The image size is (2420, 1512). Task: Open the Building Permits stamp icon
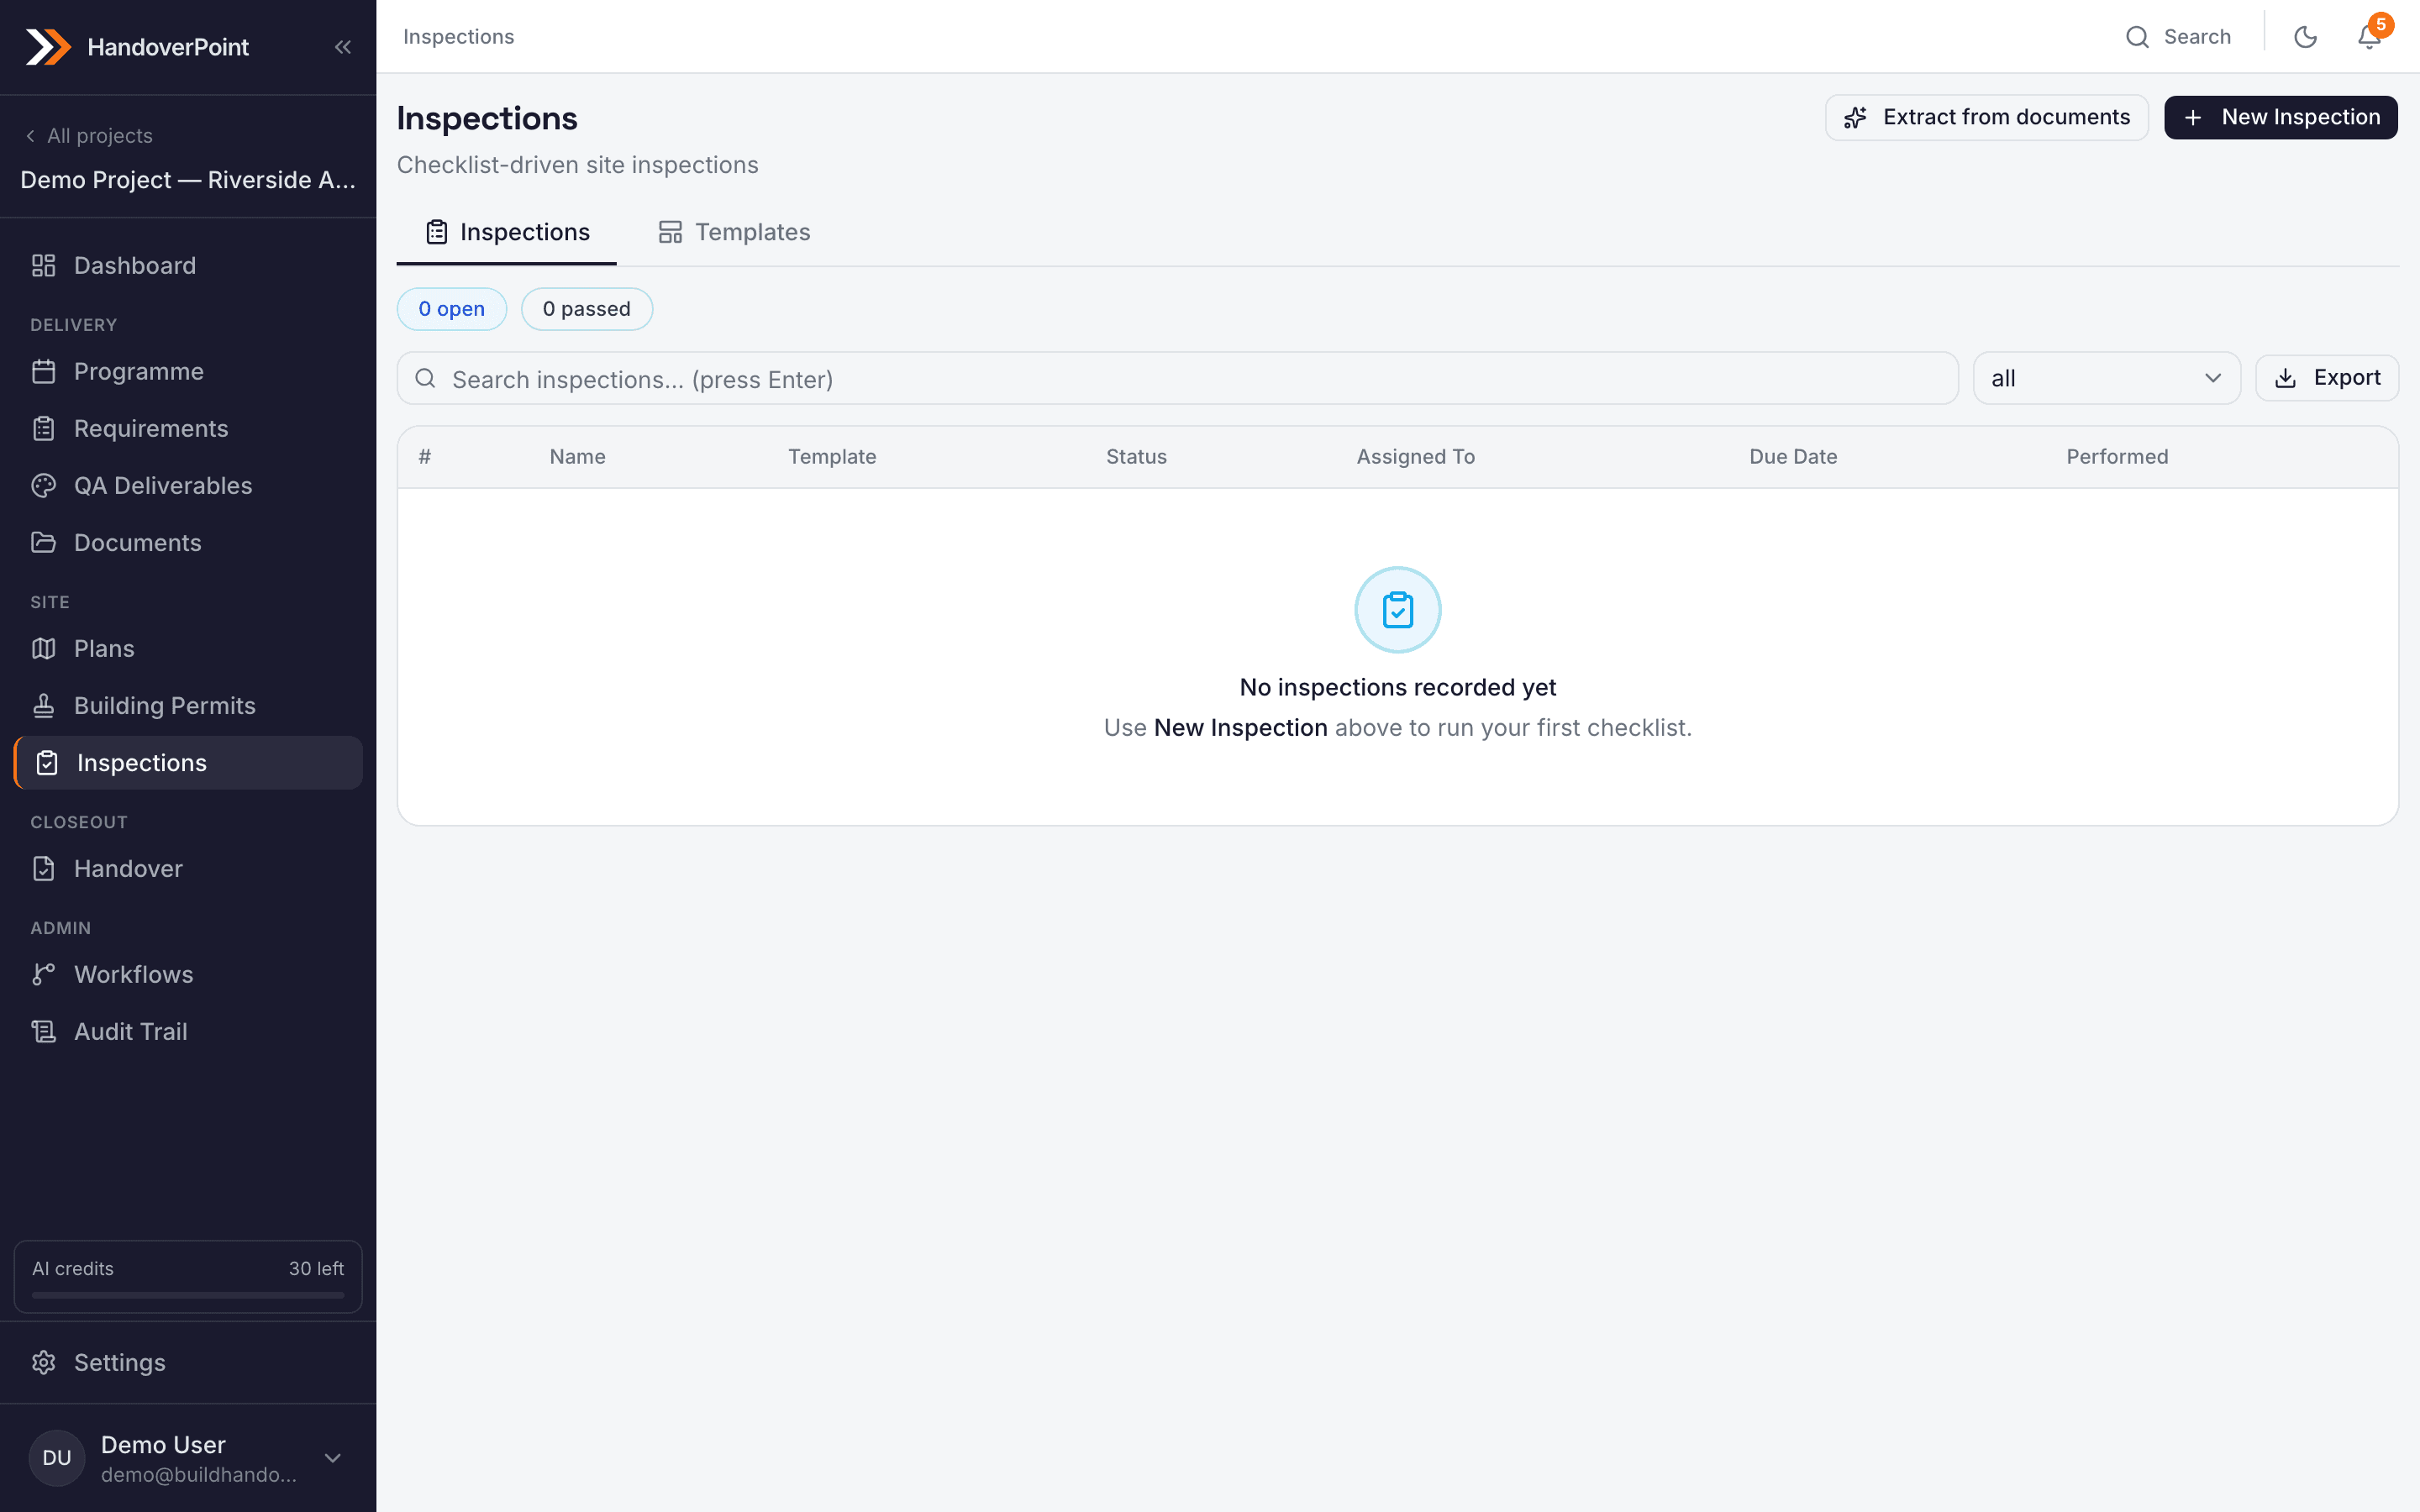[x=44, y=706]
